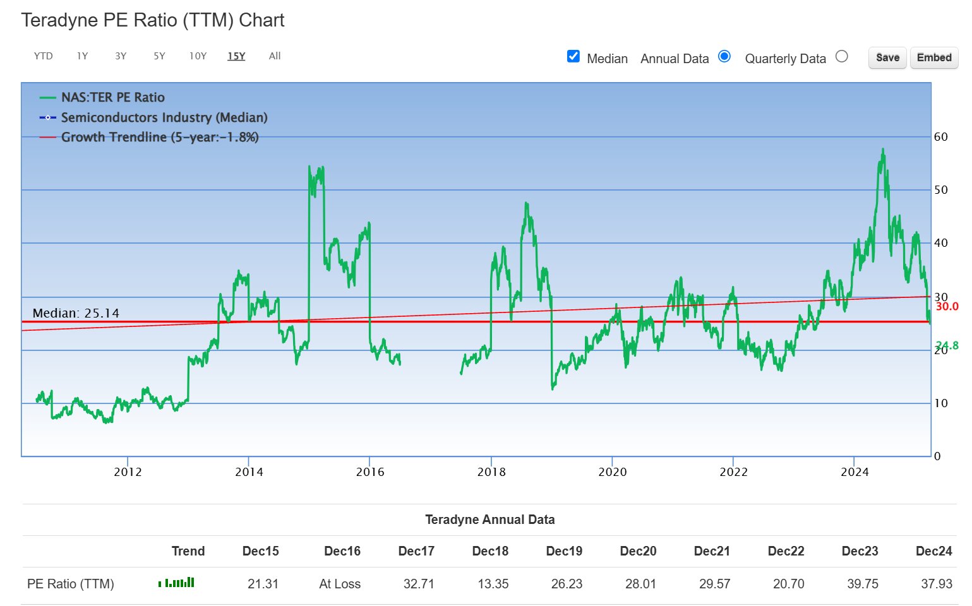Click the 37.93 value cell
Viewport: 972px width, 606px height.
[x=936, y=584]
